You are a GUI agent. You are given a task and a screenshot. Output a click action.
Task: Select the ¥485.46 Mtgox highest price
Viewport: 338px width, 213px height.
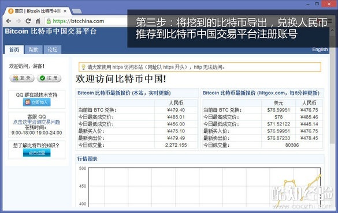309,117
